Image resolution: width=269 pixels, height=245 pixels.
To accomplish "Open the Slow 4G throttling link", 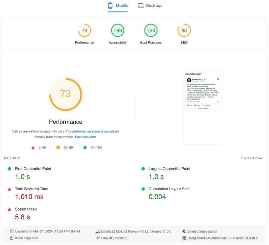I will coord(114,238).
